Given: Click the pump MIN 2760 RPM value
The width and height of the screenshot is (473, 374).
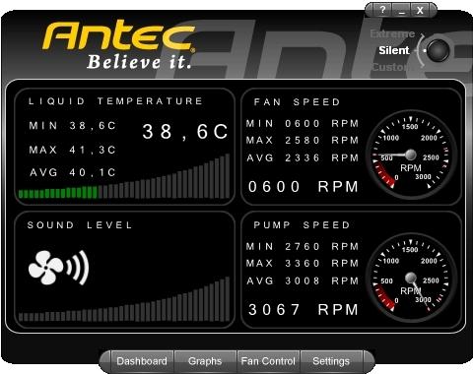Looking at the screenshot, I should [303, 247].
